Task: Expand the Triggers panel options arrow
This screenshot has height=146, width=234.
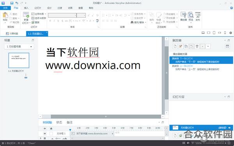Action: (x=225, y=40)
